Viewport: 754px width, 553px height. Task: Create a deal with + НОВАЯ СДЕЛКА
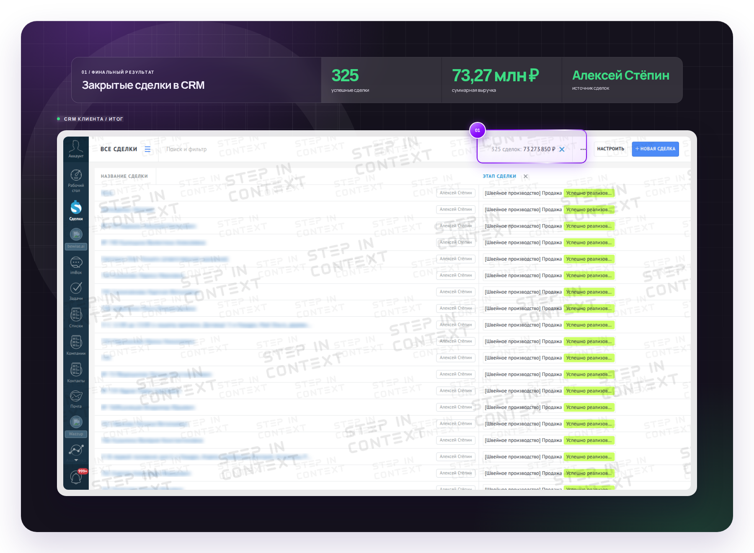coord(655,149)
